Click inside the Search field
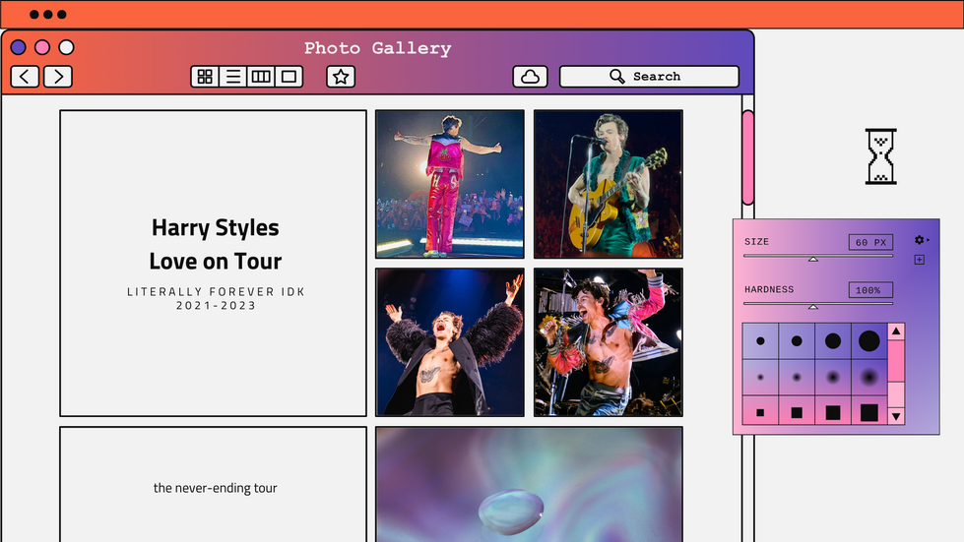 (x=649, y=77)
